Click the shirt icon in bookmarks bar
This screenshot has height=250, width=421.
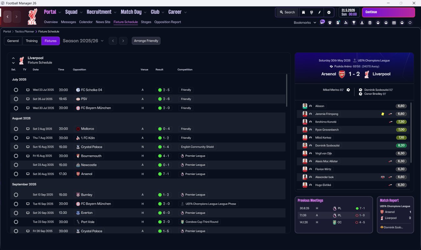click(330, 23)
